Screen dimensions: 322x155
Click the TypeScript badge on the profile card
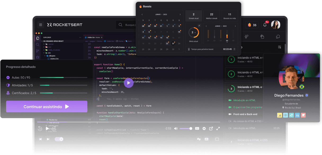point(298,115)
